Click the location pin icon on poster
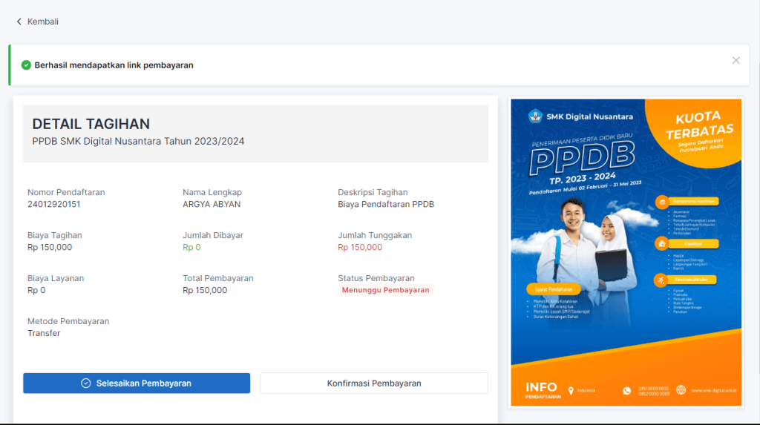 point(571,390)
